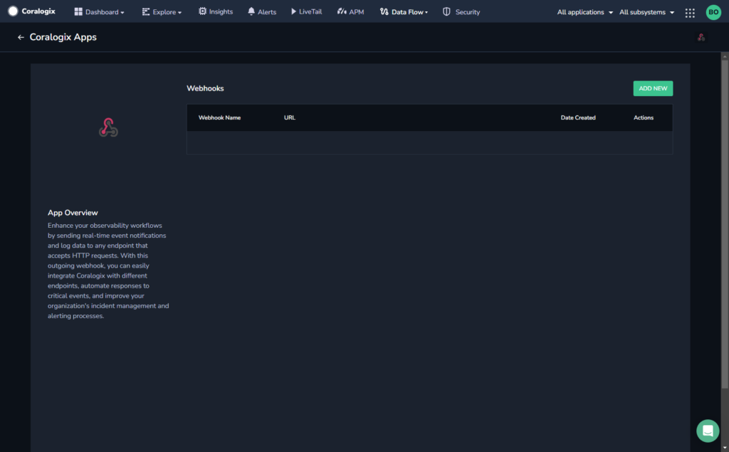Image resolution: width=729 pixels, height=452 pixels.
Task: Click the Webhooks section heading
Action: tap(205, 88)
